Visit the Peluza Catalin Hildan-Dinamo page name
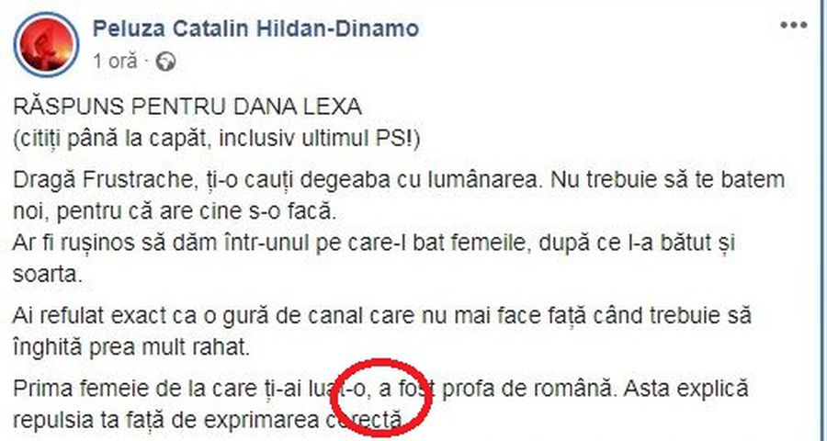Image resolution: width=827 pixels, height=441 pixels. pos(255,28)
